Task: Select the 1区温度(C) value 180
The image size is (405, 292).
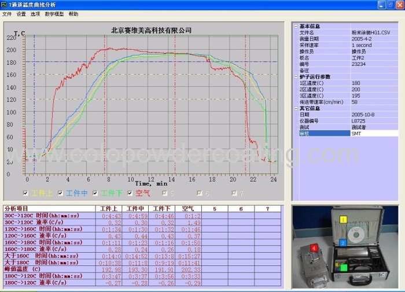Action: coord(374,83)
